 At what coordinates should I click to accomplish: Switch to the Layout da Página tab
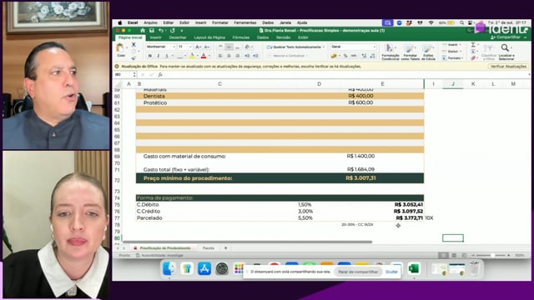point(209,37)
